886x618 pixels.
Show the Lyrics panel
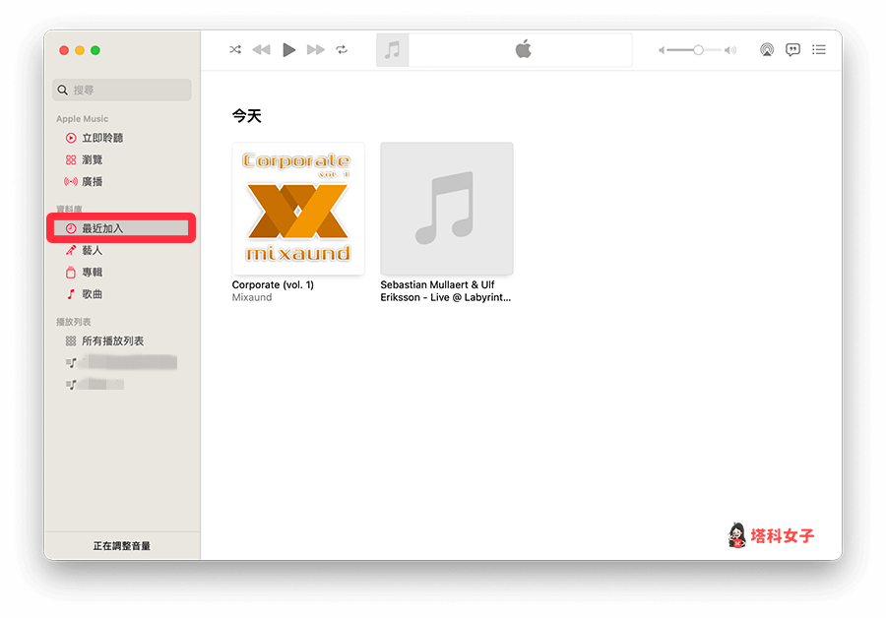[x=792, y=49]
